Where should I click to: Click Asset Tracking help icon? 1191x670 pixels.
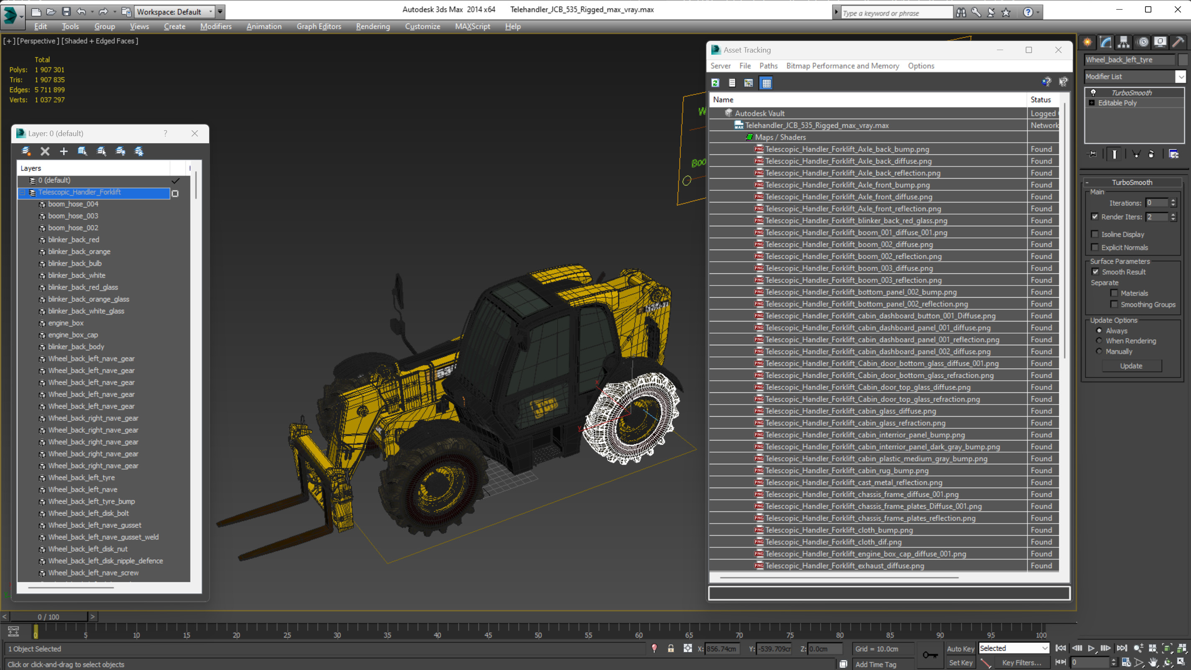point(1046,82)
